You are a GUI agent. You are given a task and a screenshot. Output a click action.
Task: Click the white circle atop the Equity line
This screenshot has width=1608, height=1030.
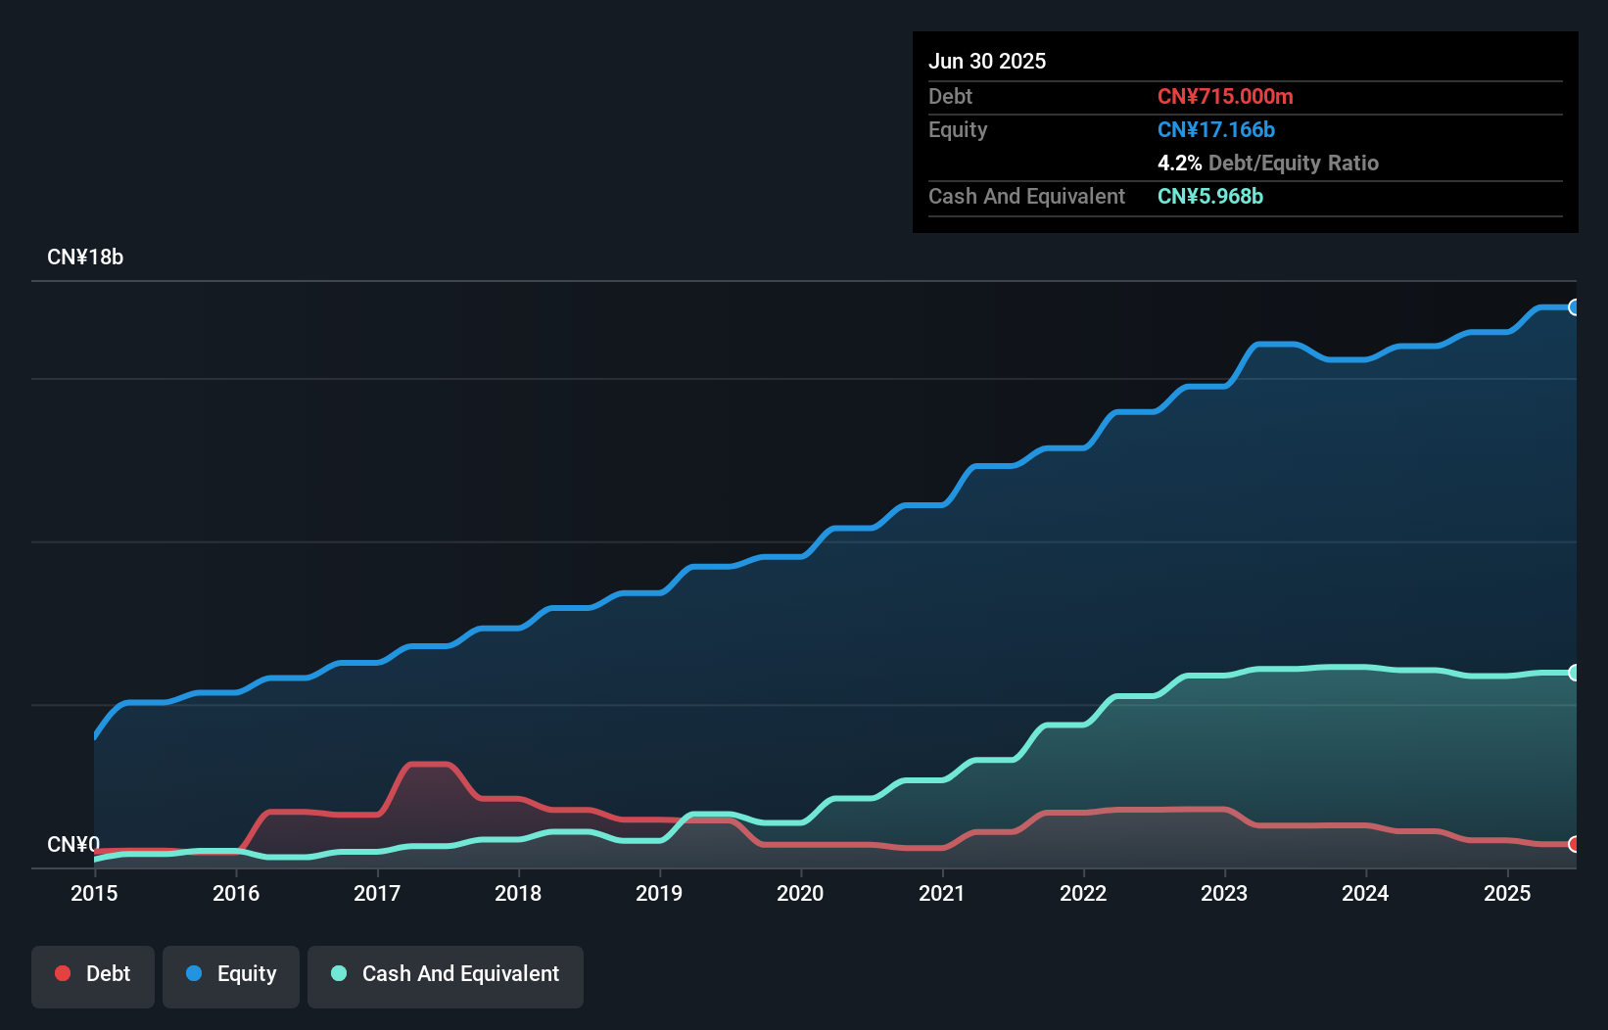point(1574,307)
